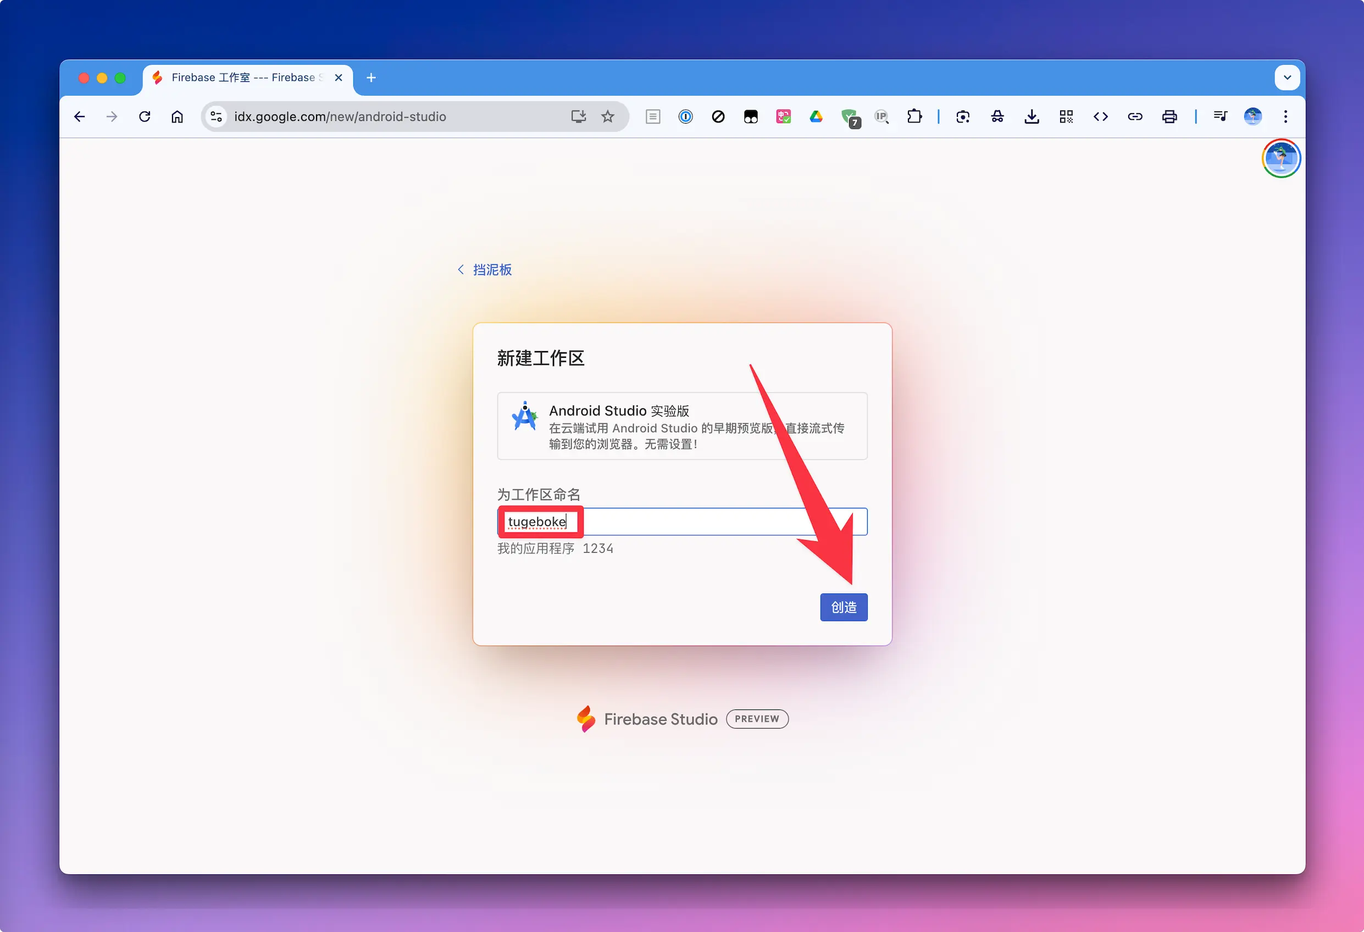
Task: Open the incognito-style spy extension icon
Action: 997,117
